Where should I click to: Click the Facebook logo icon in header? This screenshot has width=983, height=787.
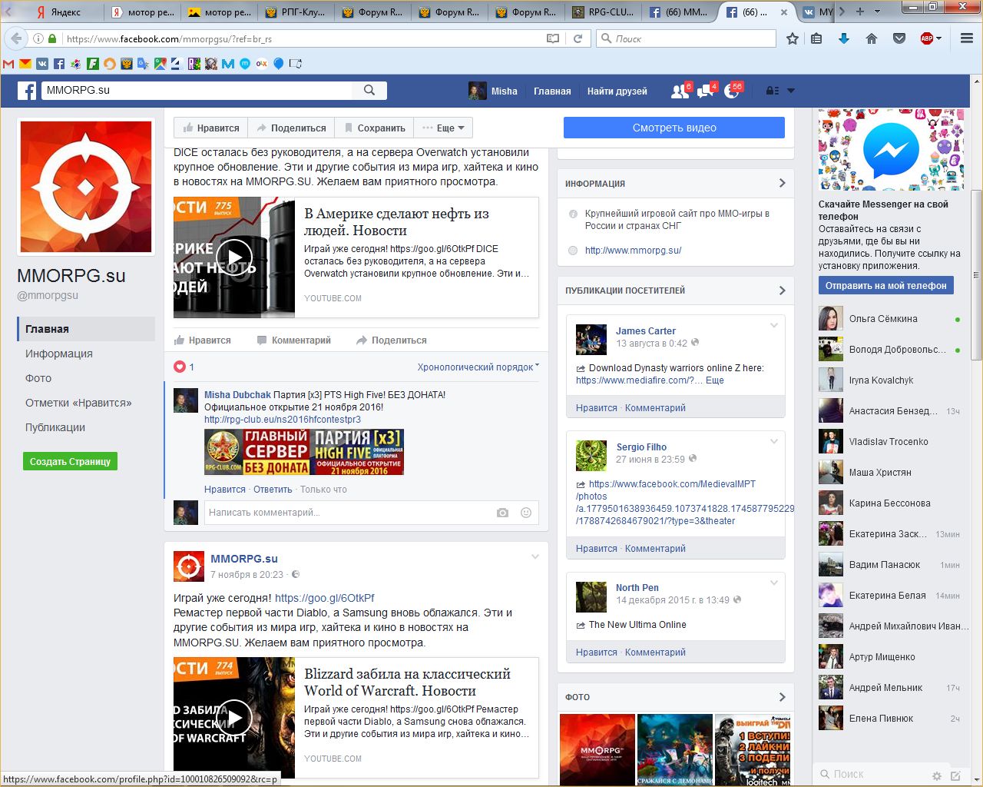click(27, 91)
